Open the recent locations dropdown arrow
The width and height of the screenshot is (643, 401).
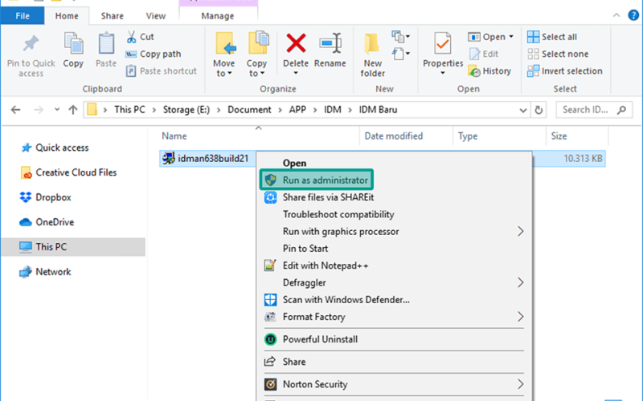(x=56, y=110)
